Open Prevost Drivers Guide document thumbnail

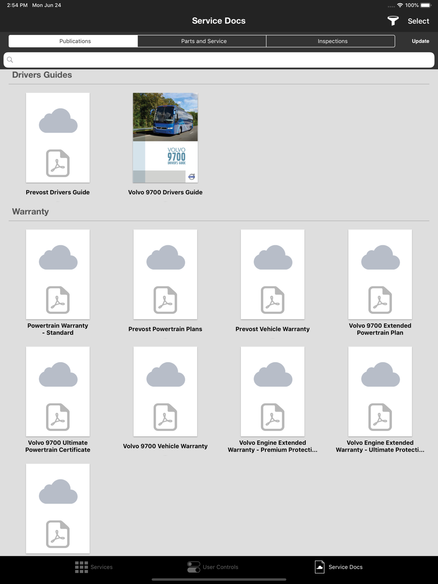click(x=58, y=138)
